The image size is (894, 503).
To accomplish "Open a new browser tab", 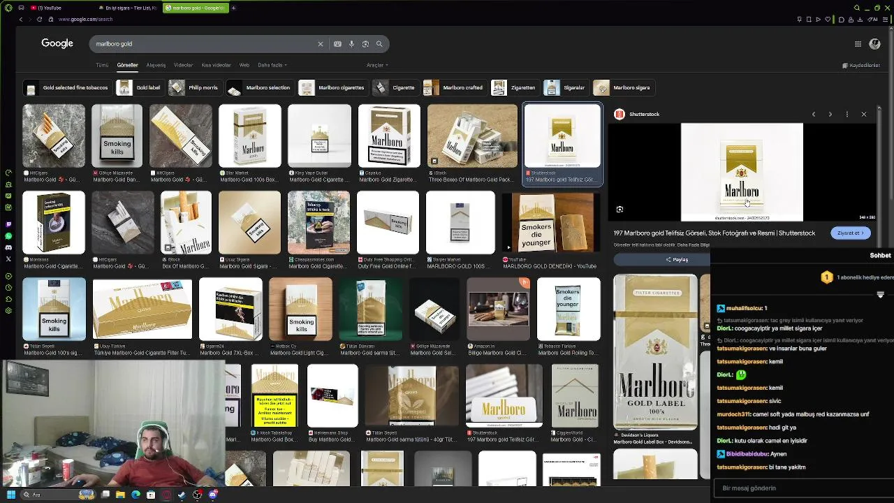I will click(233, 8).
